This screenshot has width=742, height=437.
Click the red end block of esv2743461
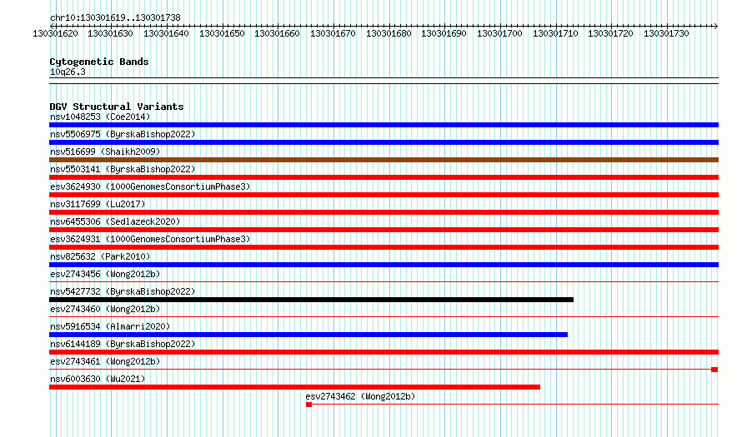tap(714, 370)
